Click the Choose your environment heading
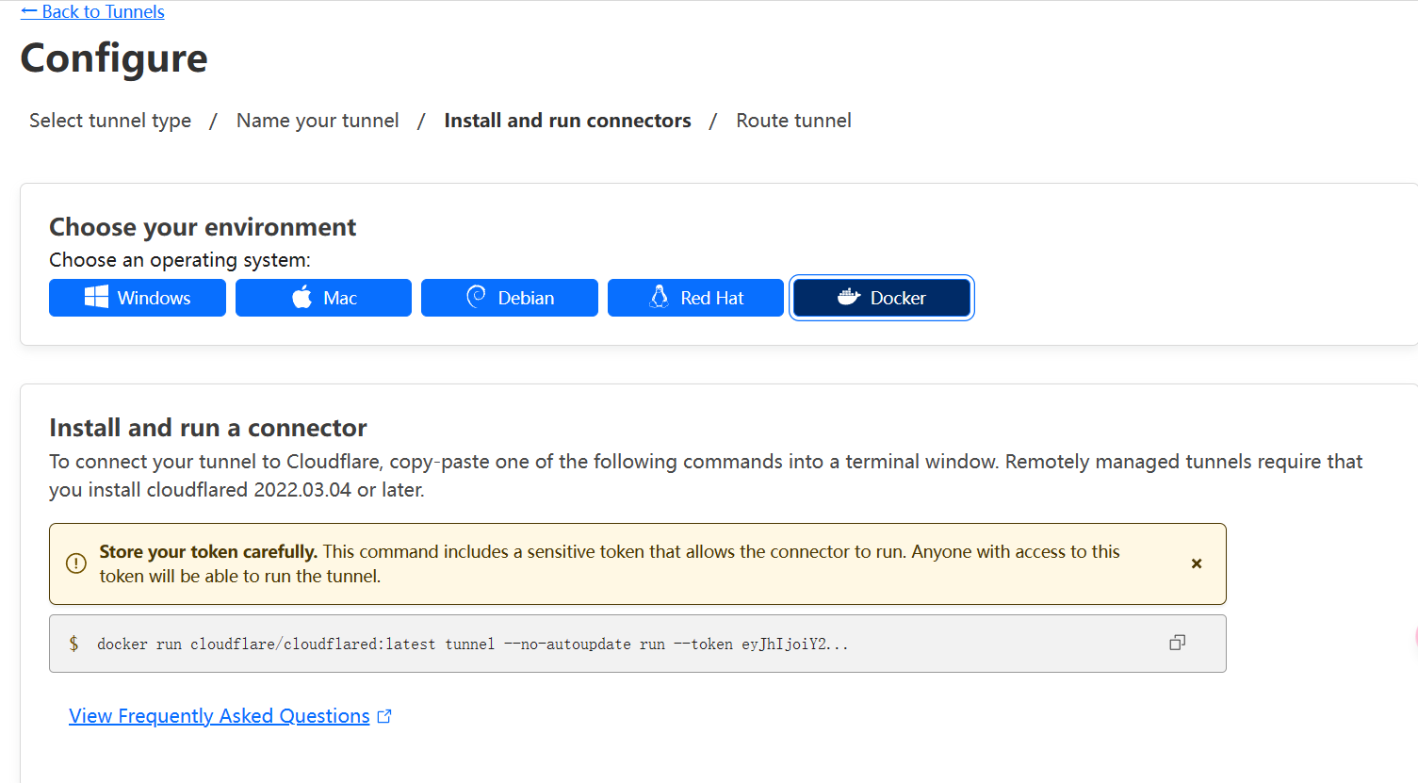Image resolution: width=1418 pixels, height=783 pixels. (203, 227)
